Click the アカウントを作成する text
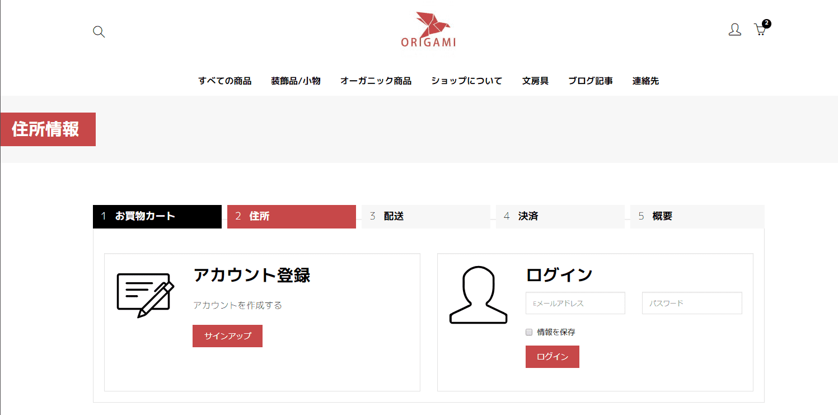 click(237, 305)
